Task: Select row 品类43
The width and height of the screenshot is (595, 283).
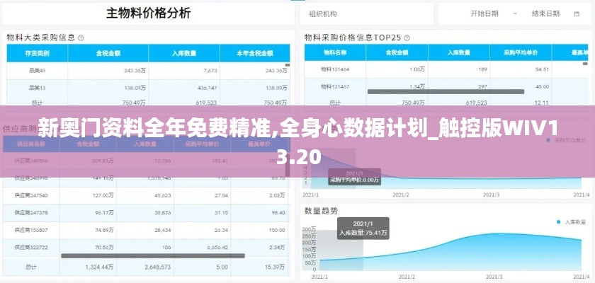Action: [x=148, y=71]
